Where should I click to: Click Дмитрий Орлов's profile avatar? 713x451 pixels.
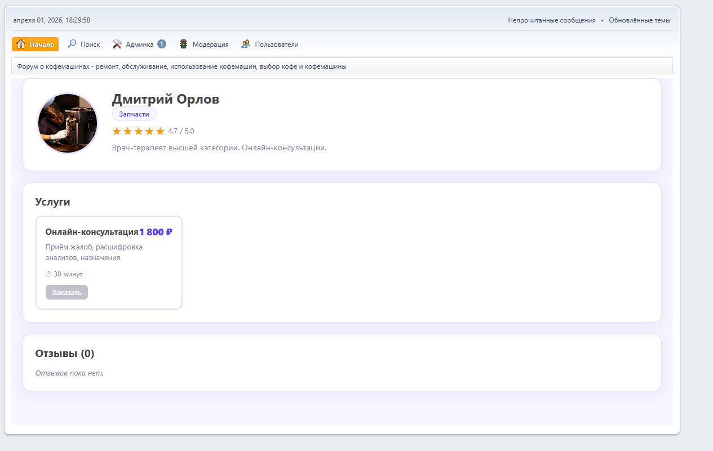click(68, 123)
